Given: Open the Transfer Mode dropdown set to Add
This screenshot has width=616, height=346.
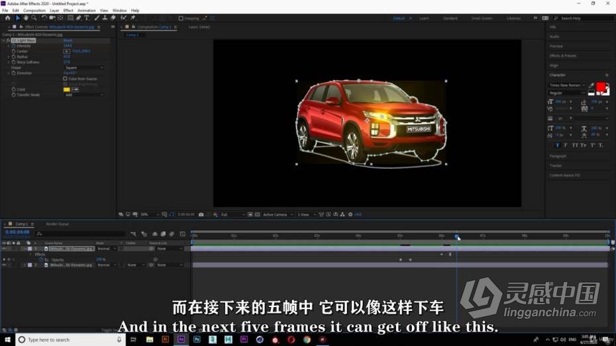Looking at the screenshot, I should tap(83, 95).
